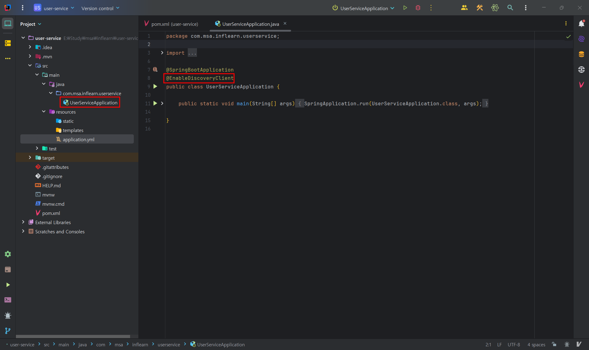Open Search Everywhere magnifier icon
The image size is (589, 350).
pos(510,8)
